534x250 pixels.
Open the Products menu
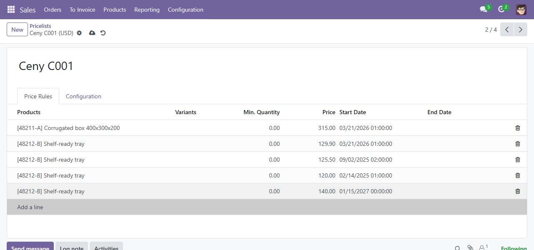click(115, 10)
